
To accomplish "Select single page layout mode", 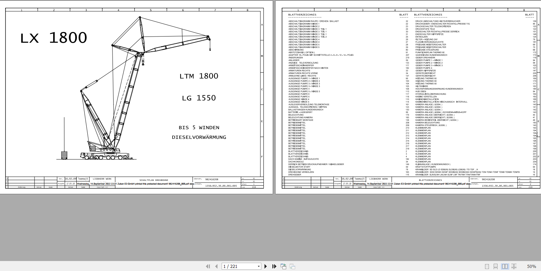I will pos(487,266).
